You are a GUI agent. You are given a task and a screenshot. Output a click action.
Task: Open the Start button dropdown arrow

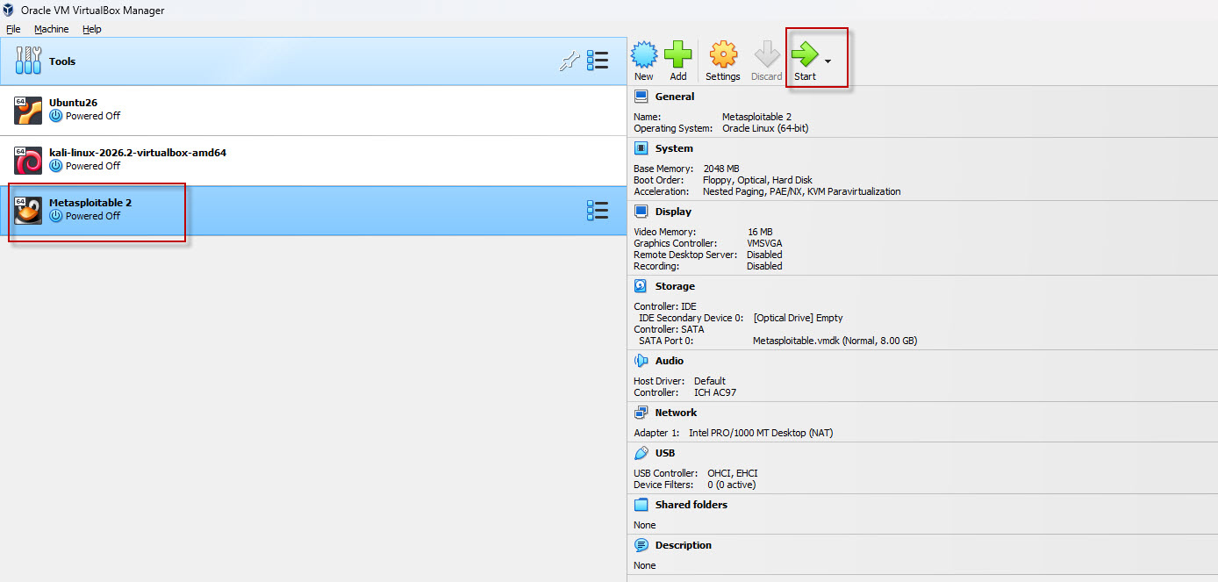(x=828, y=61)
